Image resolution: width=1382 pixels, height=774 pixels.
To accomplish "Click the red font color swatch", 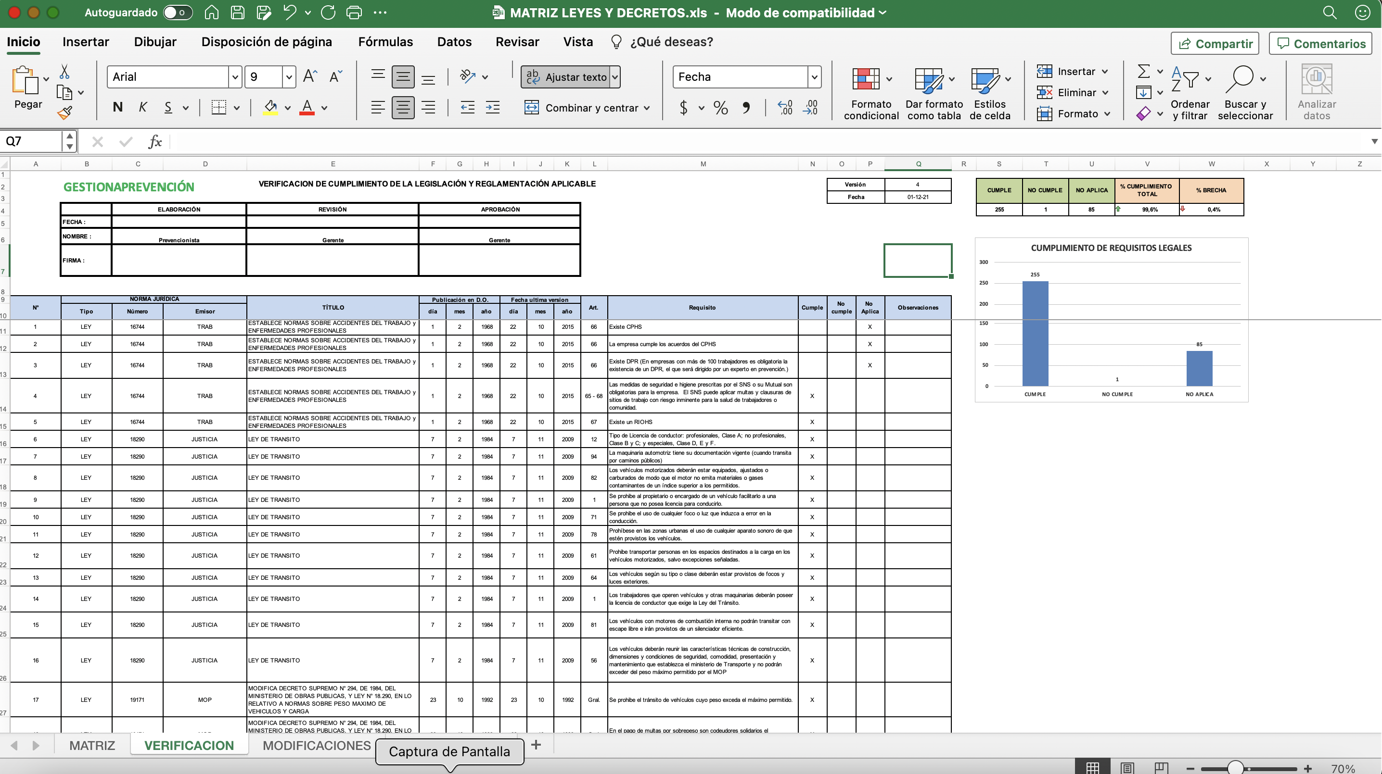I will coord(307,107).
